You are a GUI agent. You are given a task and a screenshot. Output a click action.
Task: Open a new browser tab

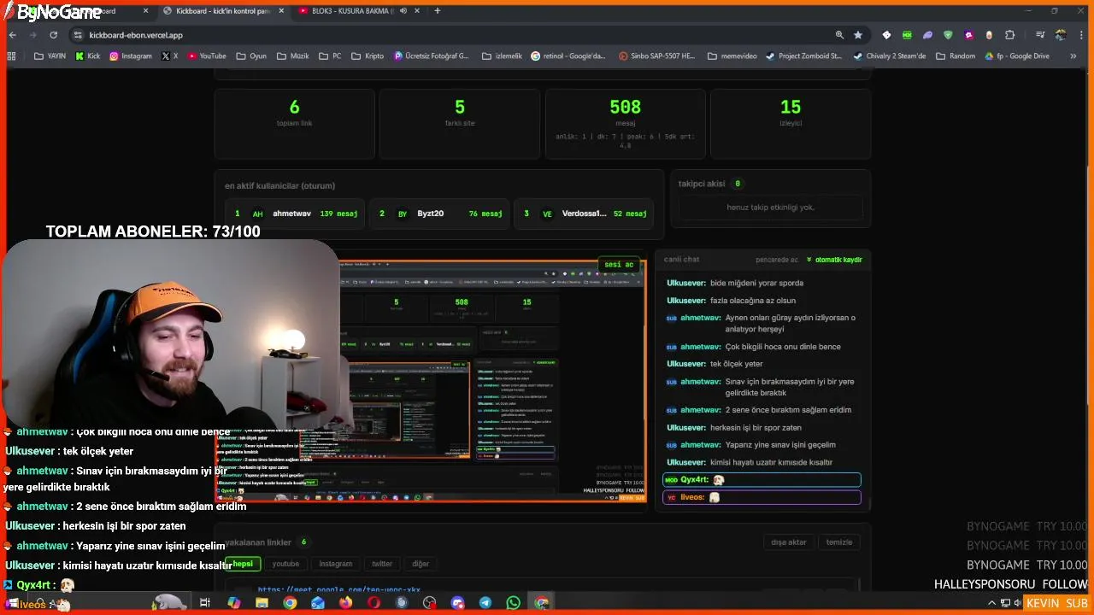click(x=437, y=11)
